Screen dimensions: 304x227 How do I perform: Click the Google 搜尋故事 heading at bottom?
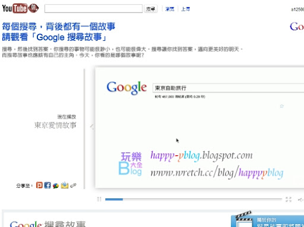(x=47, y=224)
